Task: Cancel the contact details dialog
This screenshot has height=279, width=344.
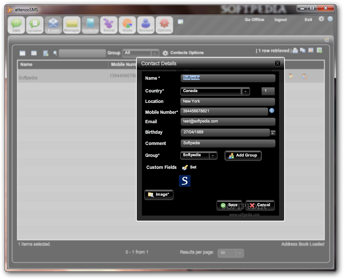Action: [260, 205]
